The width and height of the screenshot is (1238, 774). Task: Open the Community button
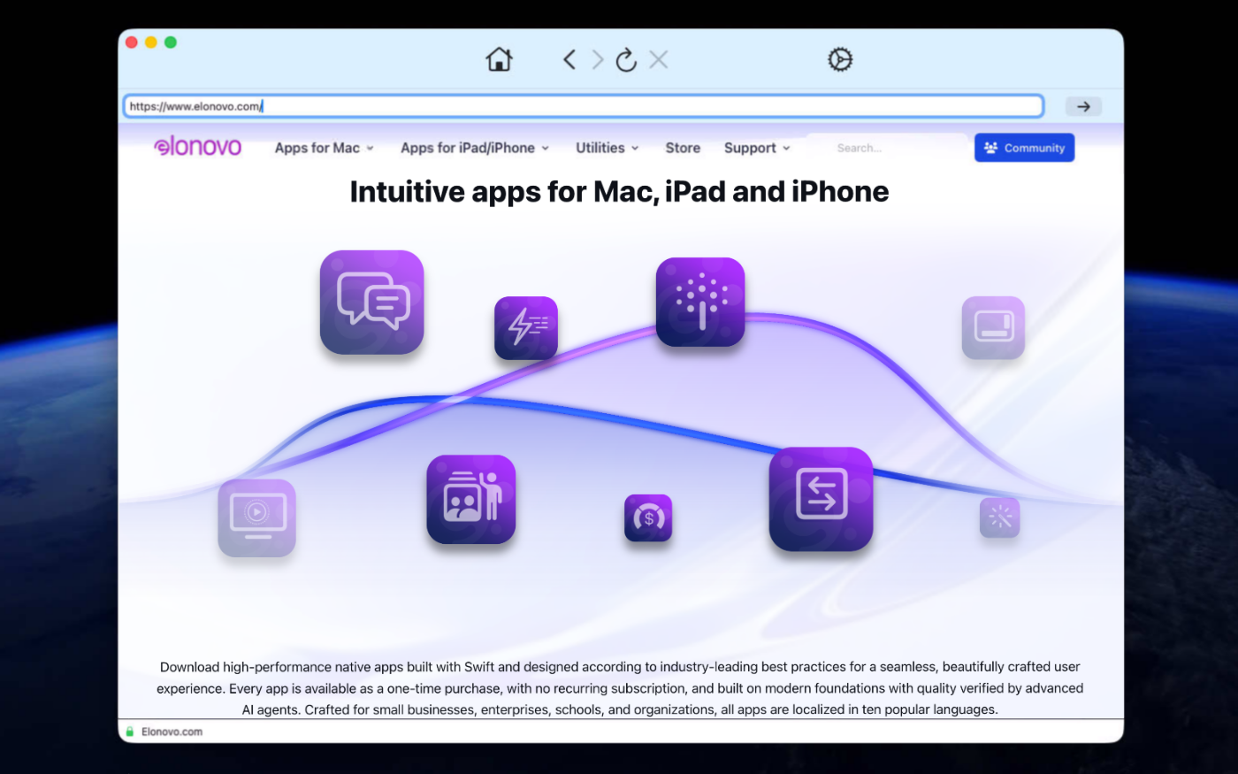(x=1025, y=148)
